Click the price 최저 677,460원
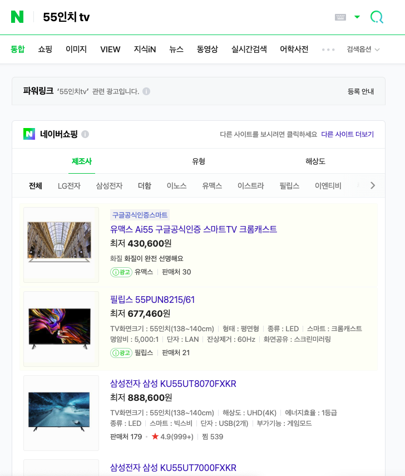The height and width of the screenshot is (476, 405). pyautogui.click(x=140, y=313)
